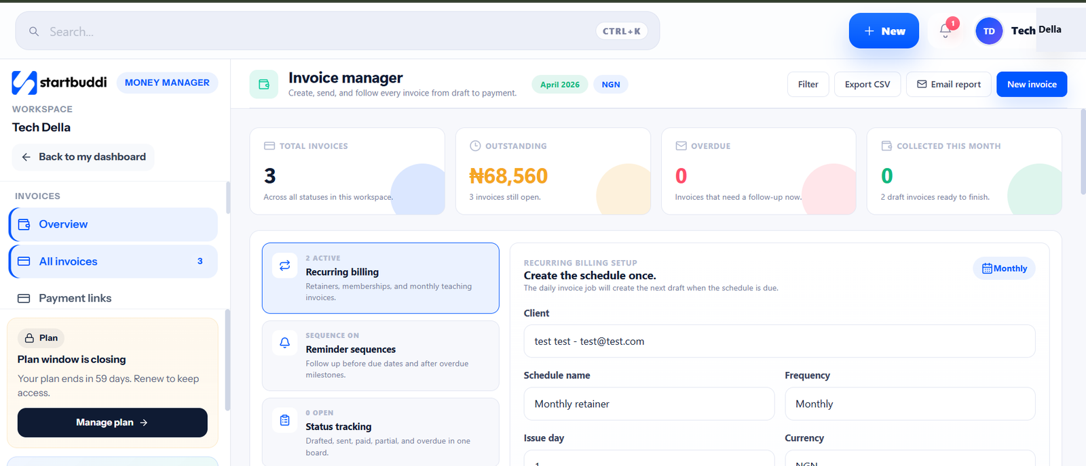Click the plus icon on New button
The width and height of the screenshot is (1086, 466).
[869, 31]
